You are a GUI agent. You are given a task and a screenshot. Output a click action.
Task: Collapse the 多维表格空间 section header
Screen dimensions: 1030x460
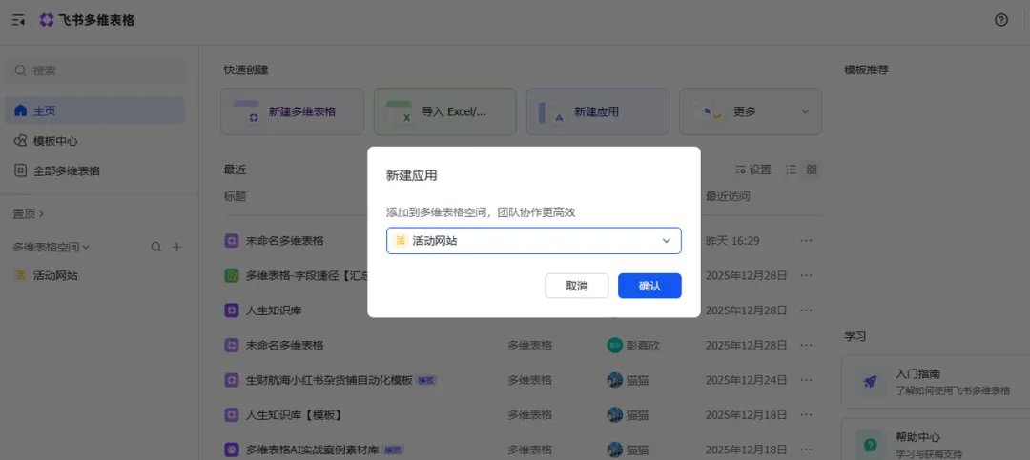(x=51, y=248)
